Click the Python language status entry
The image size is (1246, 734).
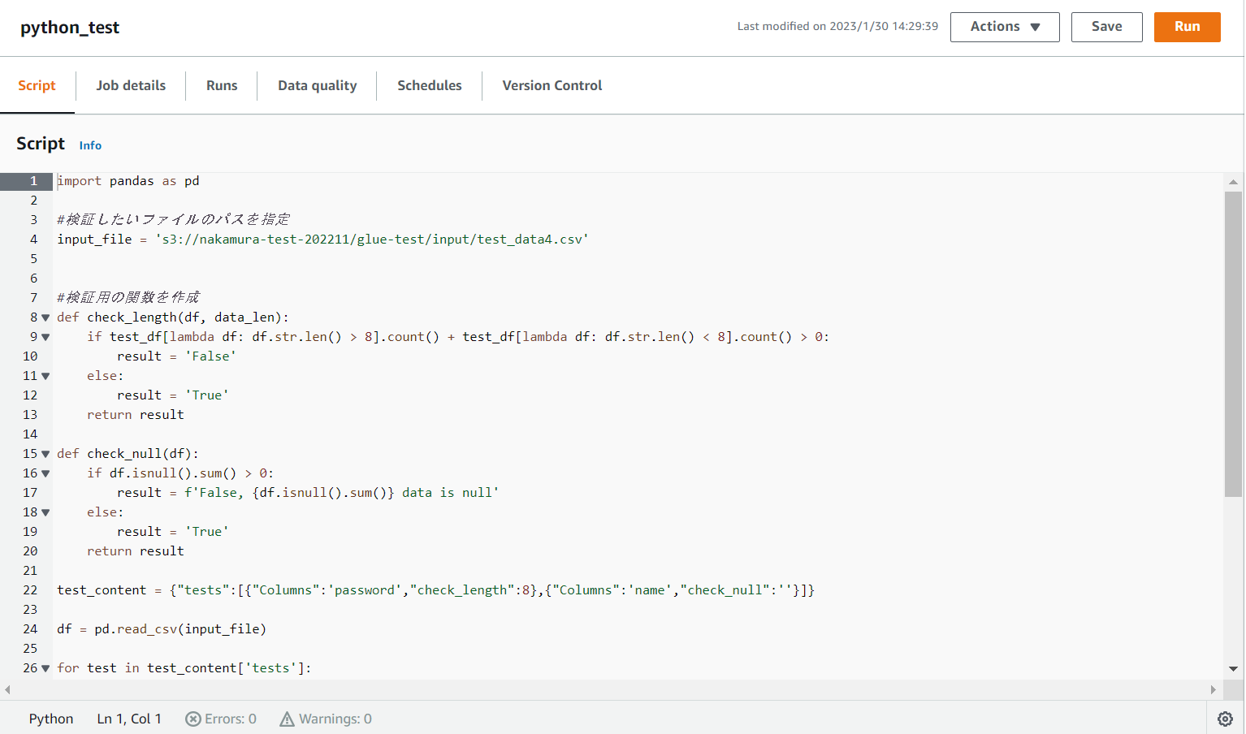51,719
